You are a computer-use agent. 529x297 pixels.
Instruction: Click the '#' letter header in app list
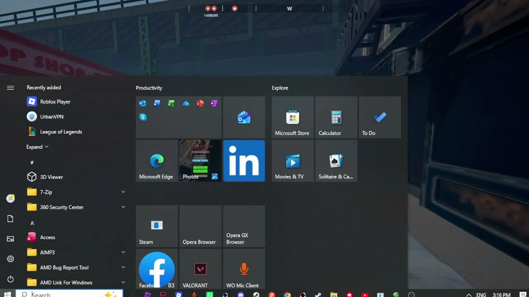tap(32, 163)
